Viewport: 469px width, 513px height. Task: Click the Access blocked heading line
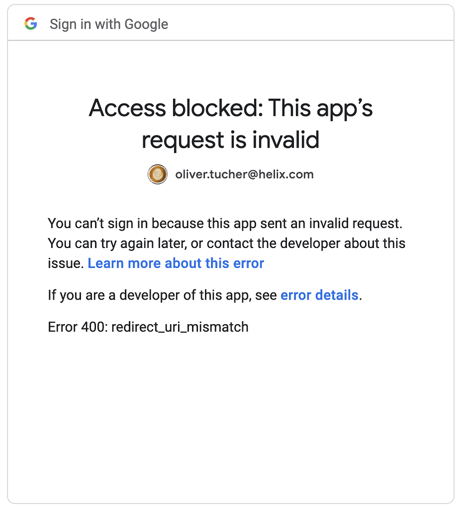(x=230, y=108)
